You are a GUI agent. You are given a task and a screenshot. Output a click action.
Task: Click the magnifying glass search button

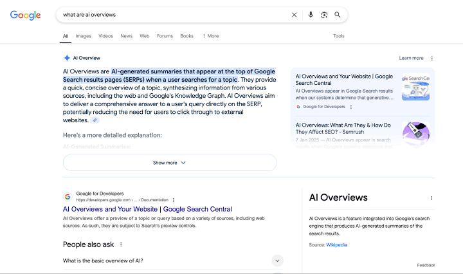point(338,15)
